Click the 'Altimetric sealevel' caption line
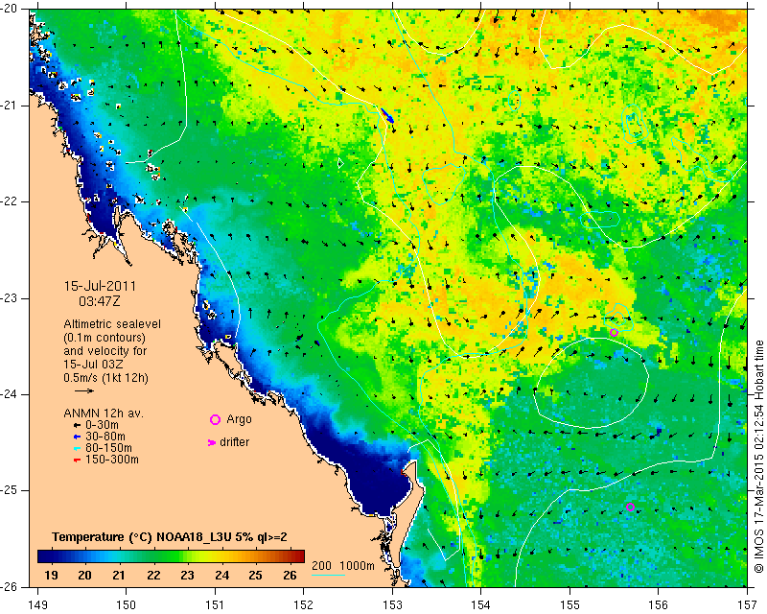This screenshot has height=614, width=767. [x=112, y=324]
